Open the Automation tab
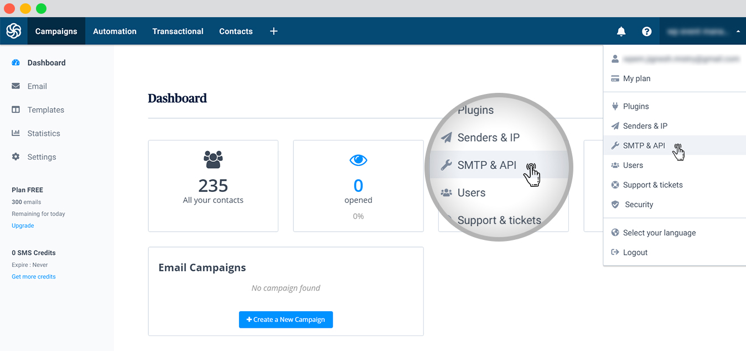Viewport: 746px width, 351px height. tap(115, 31)
